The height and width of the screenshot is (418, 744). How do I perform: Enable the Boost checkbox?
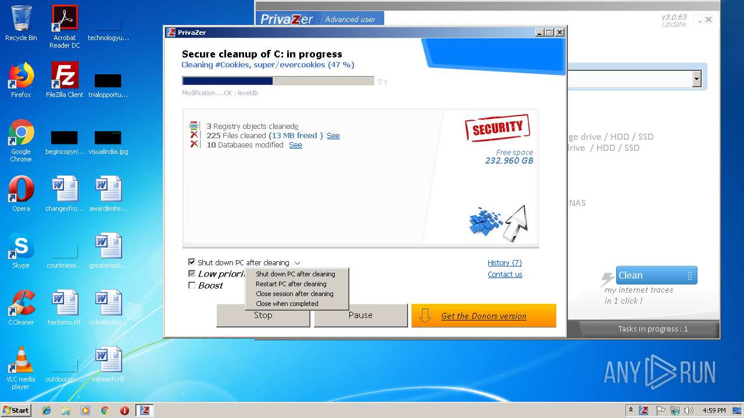pyautogui.click(x=192, y=285)
